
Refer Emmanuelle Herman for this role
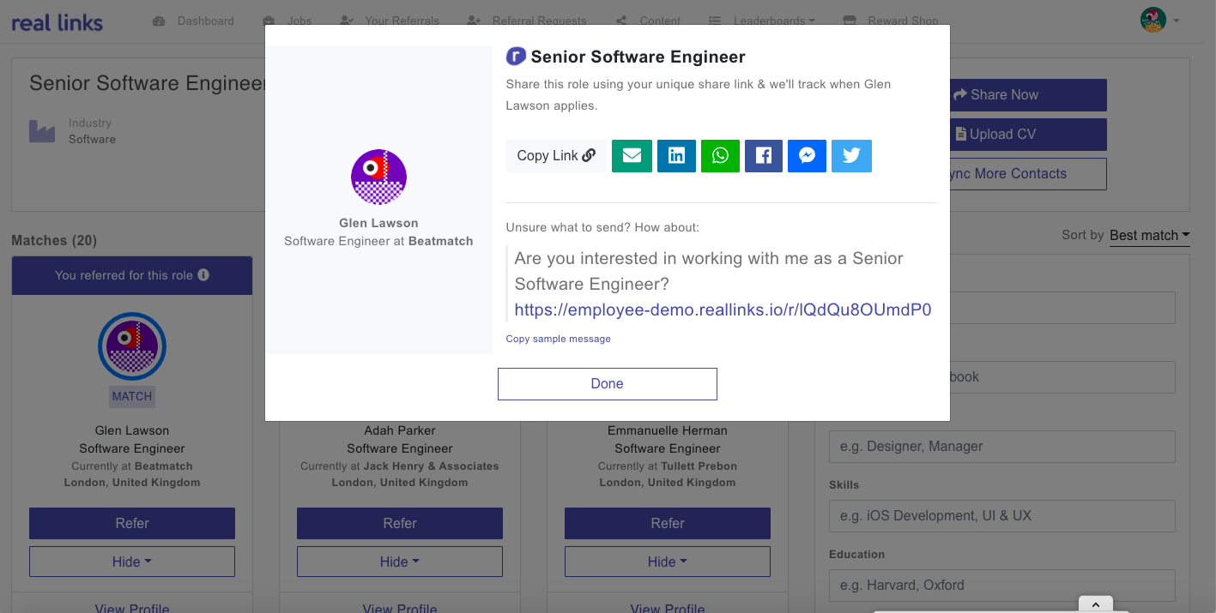667,523
